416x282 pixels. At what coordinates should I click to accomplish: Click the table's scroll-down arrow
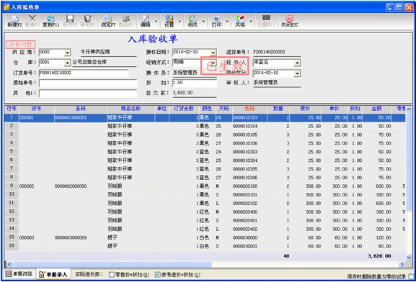[409, 257]
